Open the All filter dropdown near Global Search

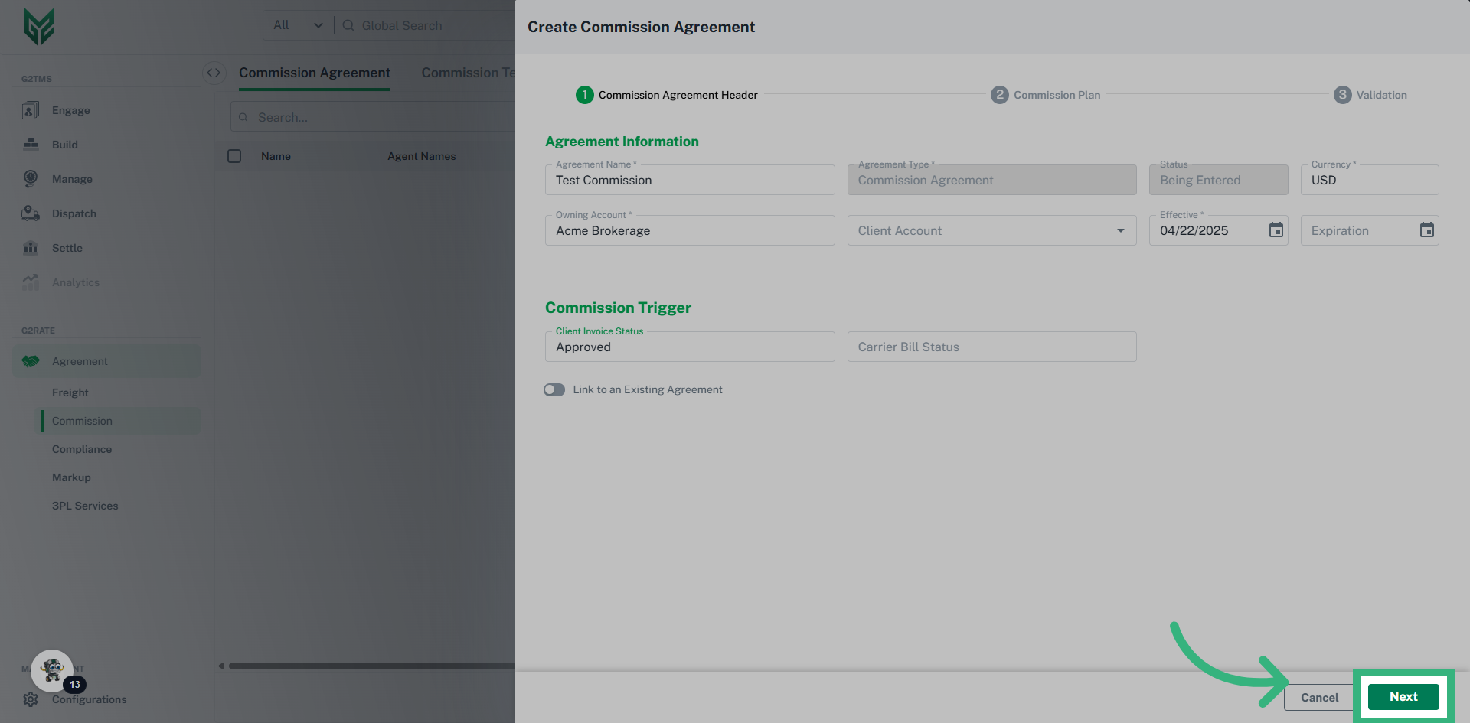tap(297, 25)
